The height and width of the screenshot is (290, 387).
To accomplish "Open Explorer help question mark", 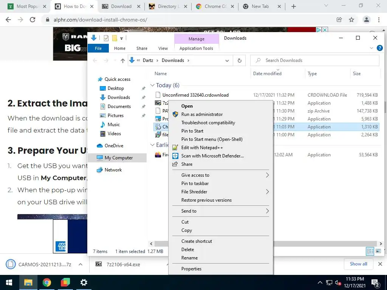I will pyautogui.click(x=379, y=48).
